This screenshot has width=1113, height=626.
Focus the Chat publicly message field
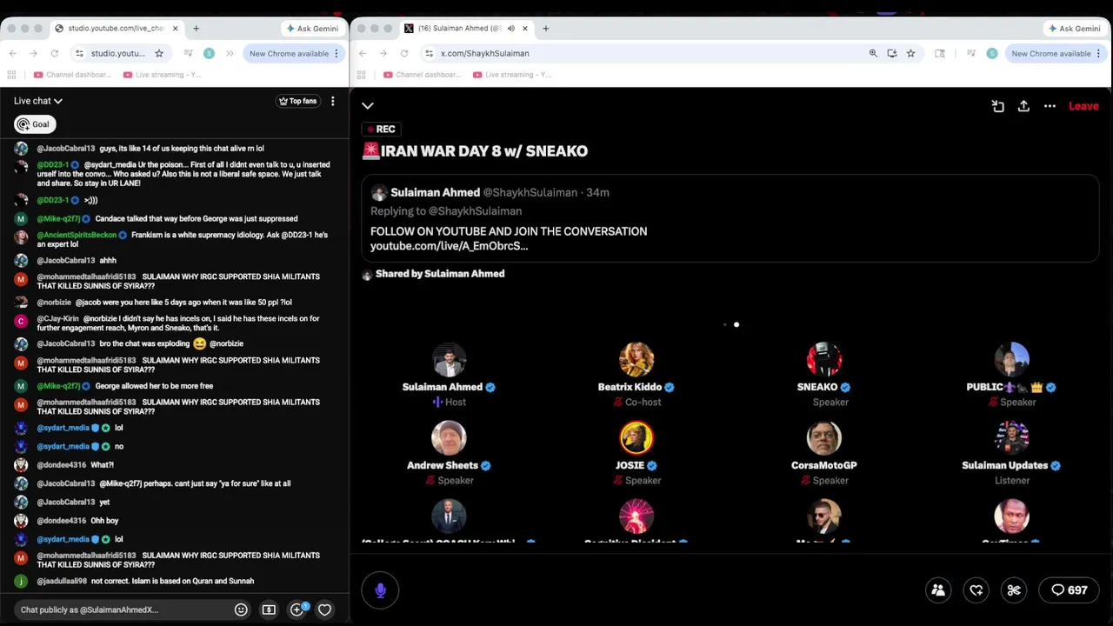tap(122, 609)
